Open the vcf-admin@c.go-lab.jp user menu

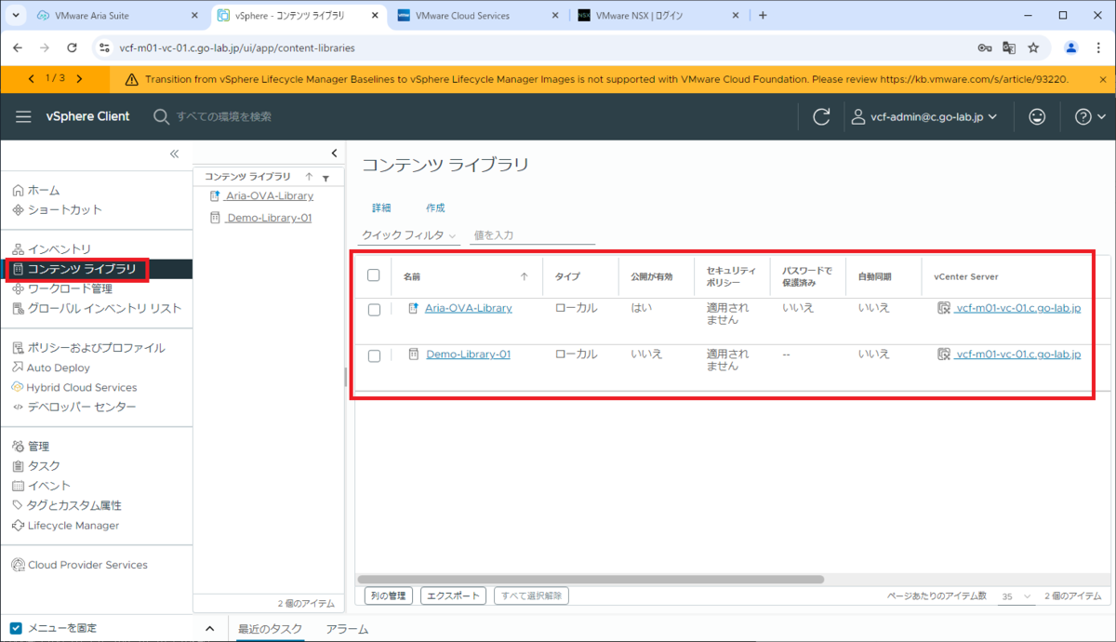click(x=924, y=116)
